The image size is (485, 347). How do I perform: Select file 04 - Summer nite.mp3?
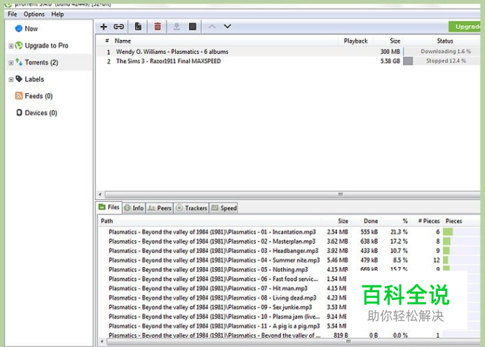tap(214, 260)
